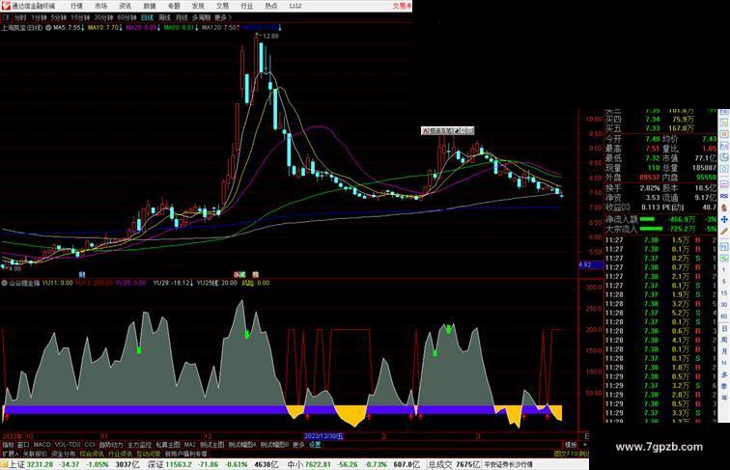Select the 1-minute shortcut in right toolbar
This screenshot has height=470, width=730.
click(x=724, y=270)
